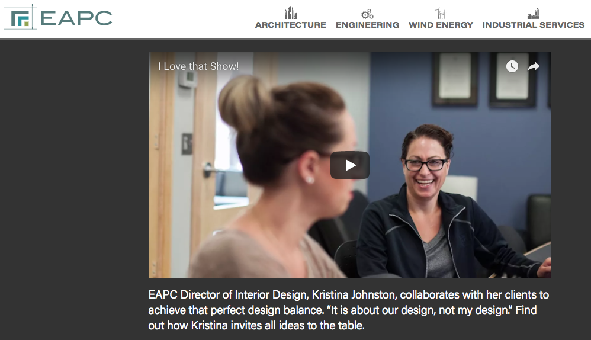Open the "I Love that Show!" video title
Viewport: 591px width, 340px height.
[198, 66]
